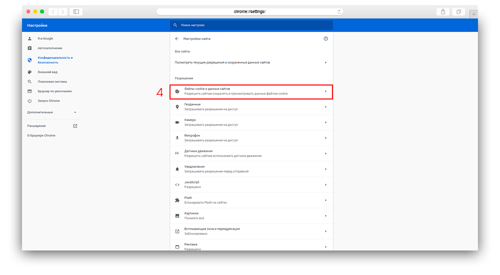Viewport: 500px width, 275px height.
Task: Open the Файлы cookie row chevron
Action: click(x=325, y=91)
